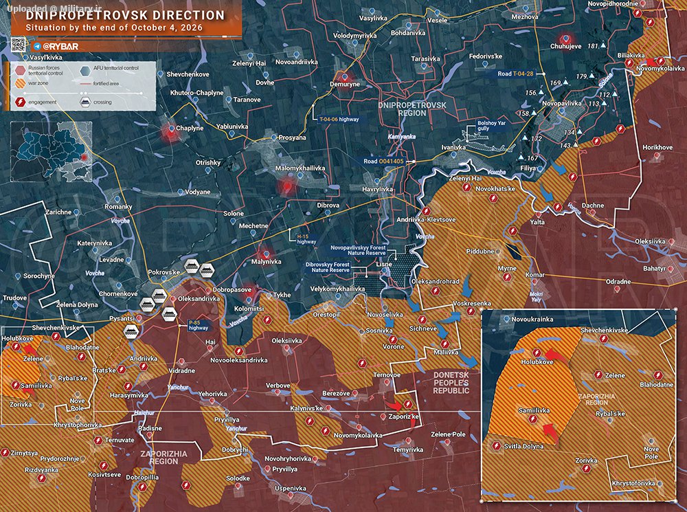Click the "Road O041405" label
687x512 pixels.
pos(383,162)
